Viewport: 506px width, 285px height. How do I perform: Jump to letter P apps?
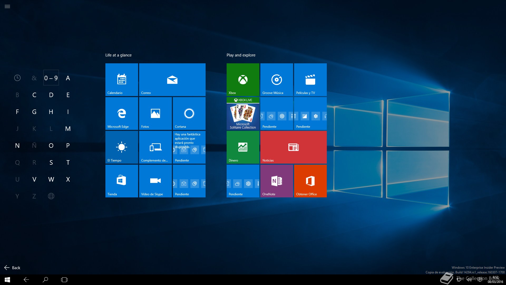[x=68, y=145]
